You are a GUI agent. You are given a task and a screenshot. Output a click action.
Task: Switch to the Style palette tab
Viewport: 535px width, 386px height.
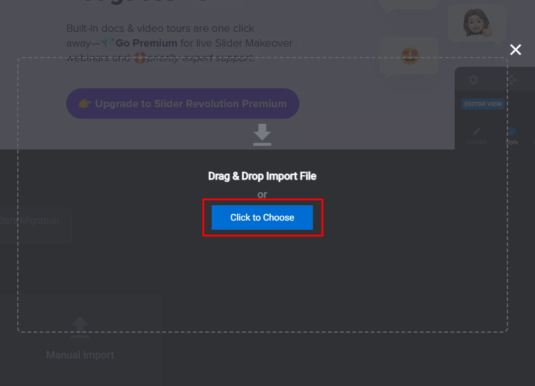(512, 136)
